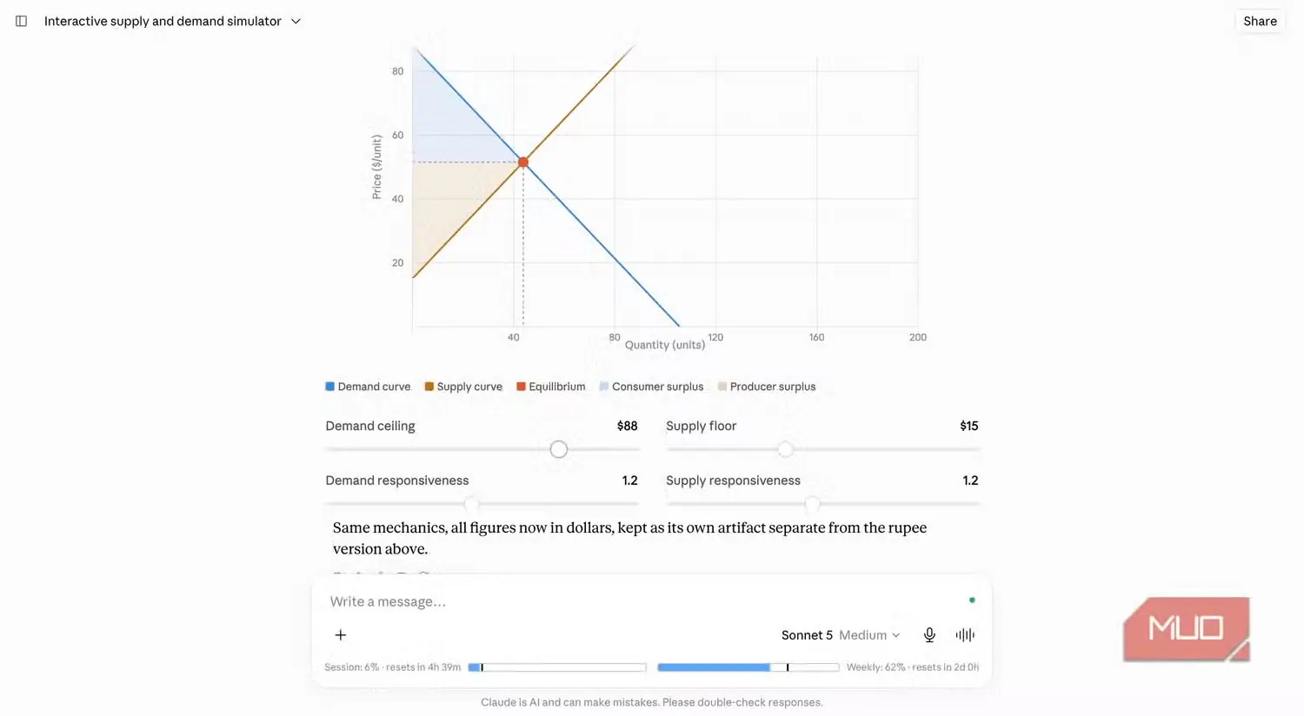Viewport: 1304px width, 716px height.
Task: Start dictation with the microphone icon
Action: pos(929,635)
